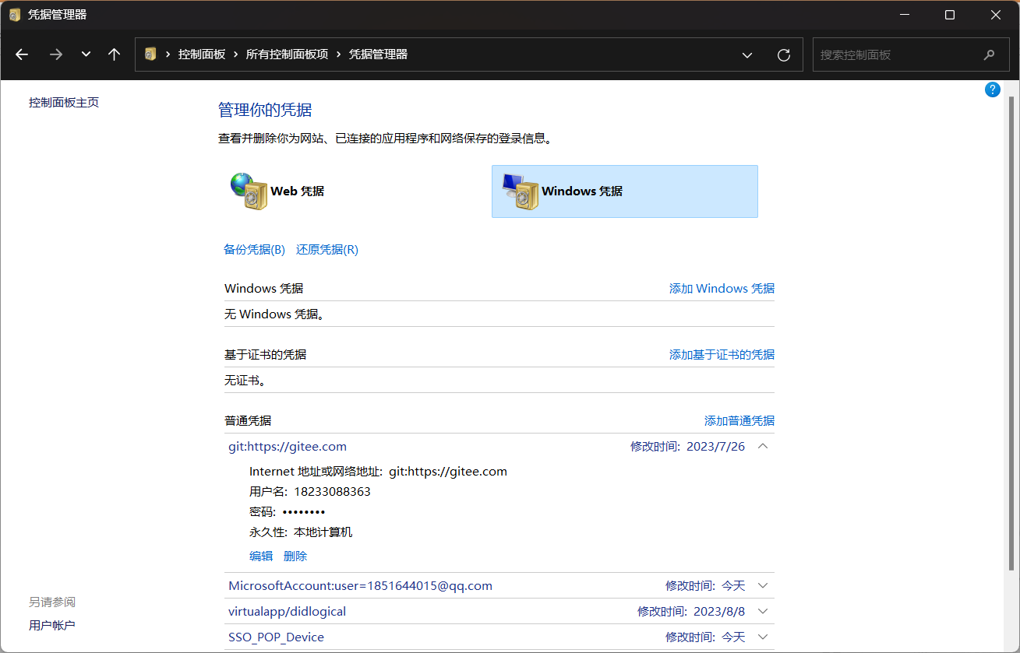
Task: Go up one level with up arrow
Action: (x=115, y=54)
